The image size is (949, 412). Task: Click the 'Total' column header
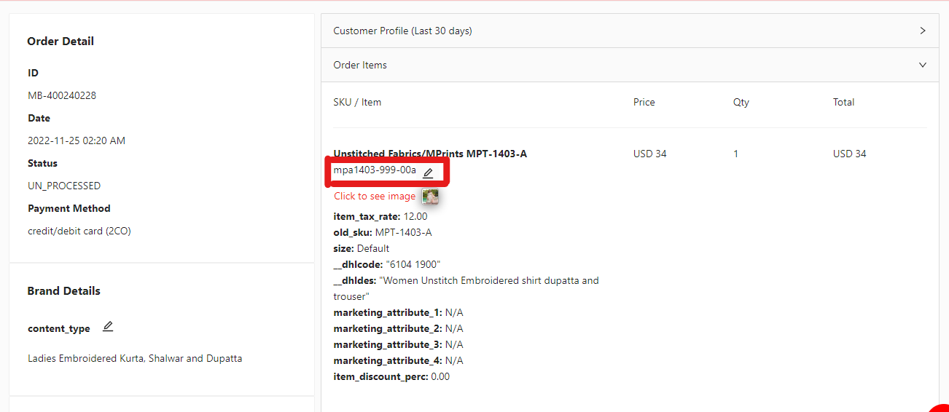(x=843, y=102)
